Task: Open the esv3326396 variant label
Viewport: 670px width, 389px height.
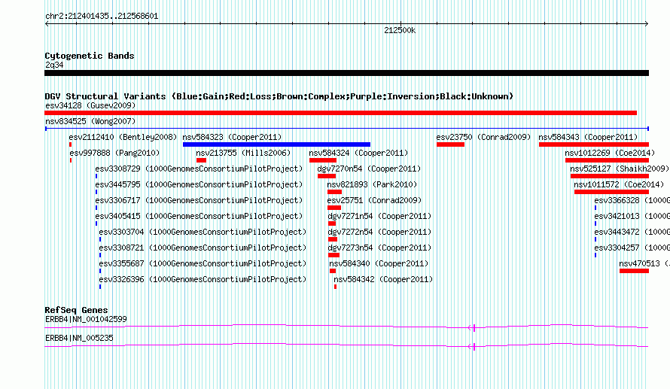Action: click(x=203, y=279)
